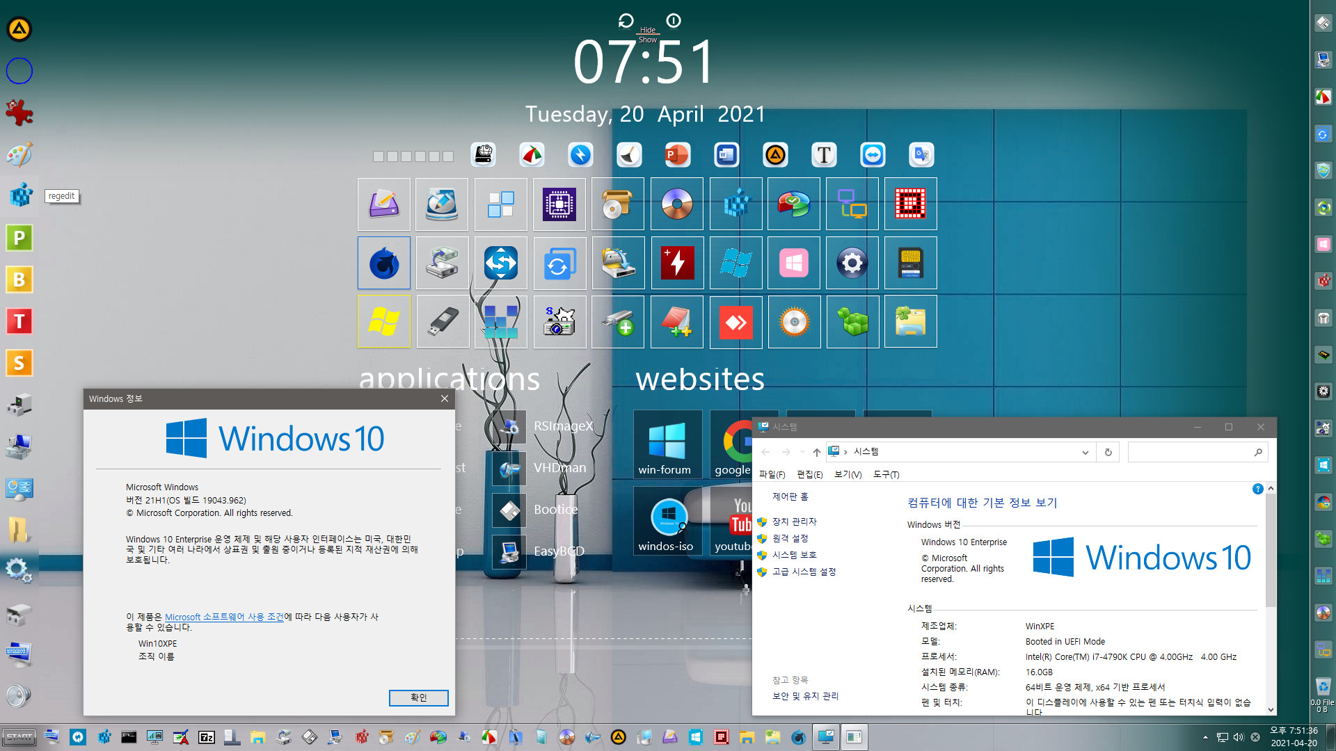Open the orange S icon in the left sidebar
The width and height of the screenshot is (1336, 751).
pyautogui.click(x=19, y=363)
